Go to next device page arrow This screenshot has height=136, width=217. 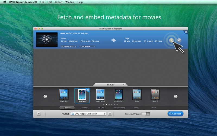point(176,96)
